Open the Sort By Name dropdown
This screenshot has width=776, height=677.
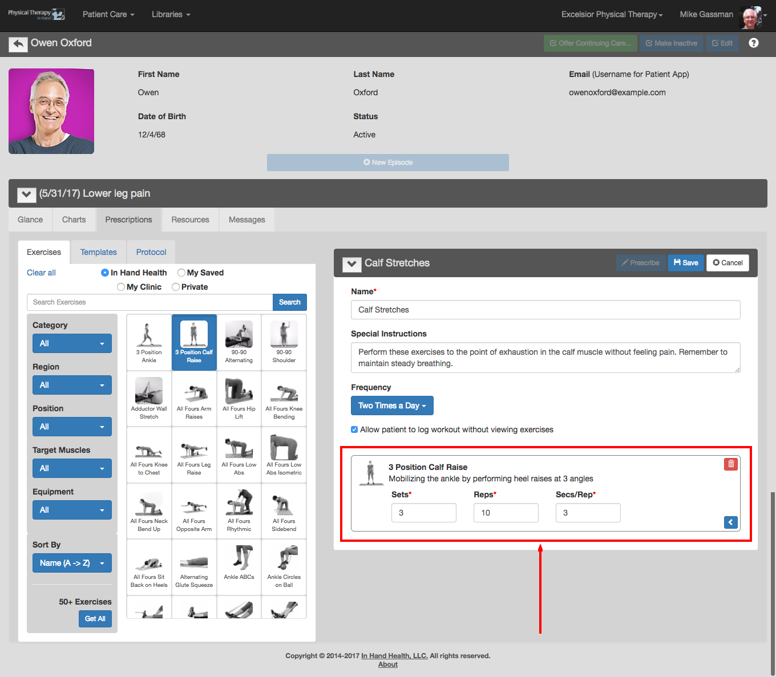coord(72,563)
